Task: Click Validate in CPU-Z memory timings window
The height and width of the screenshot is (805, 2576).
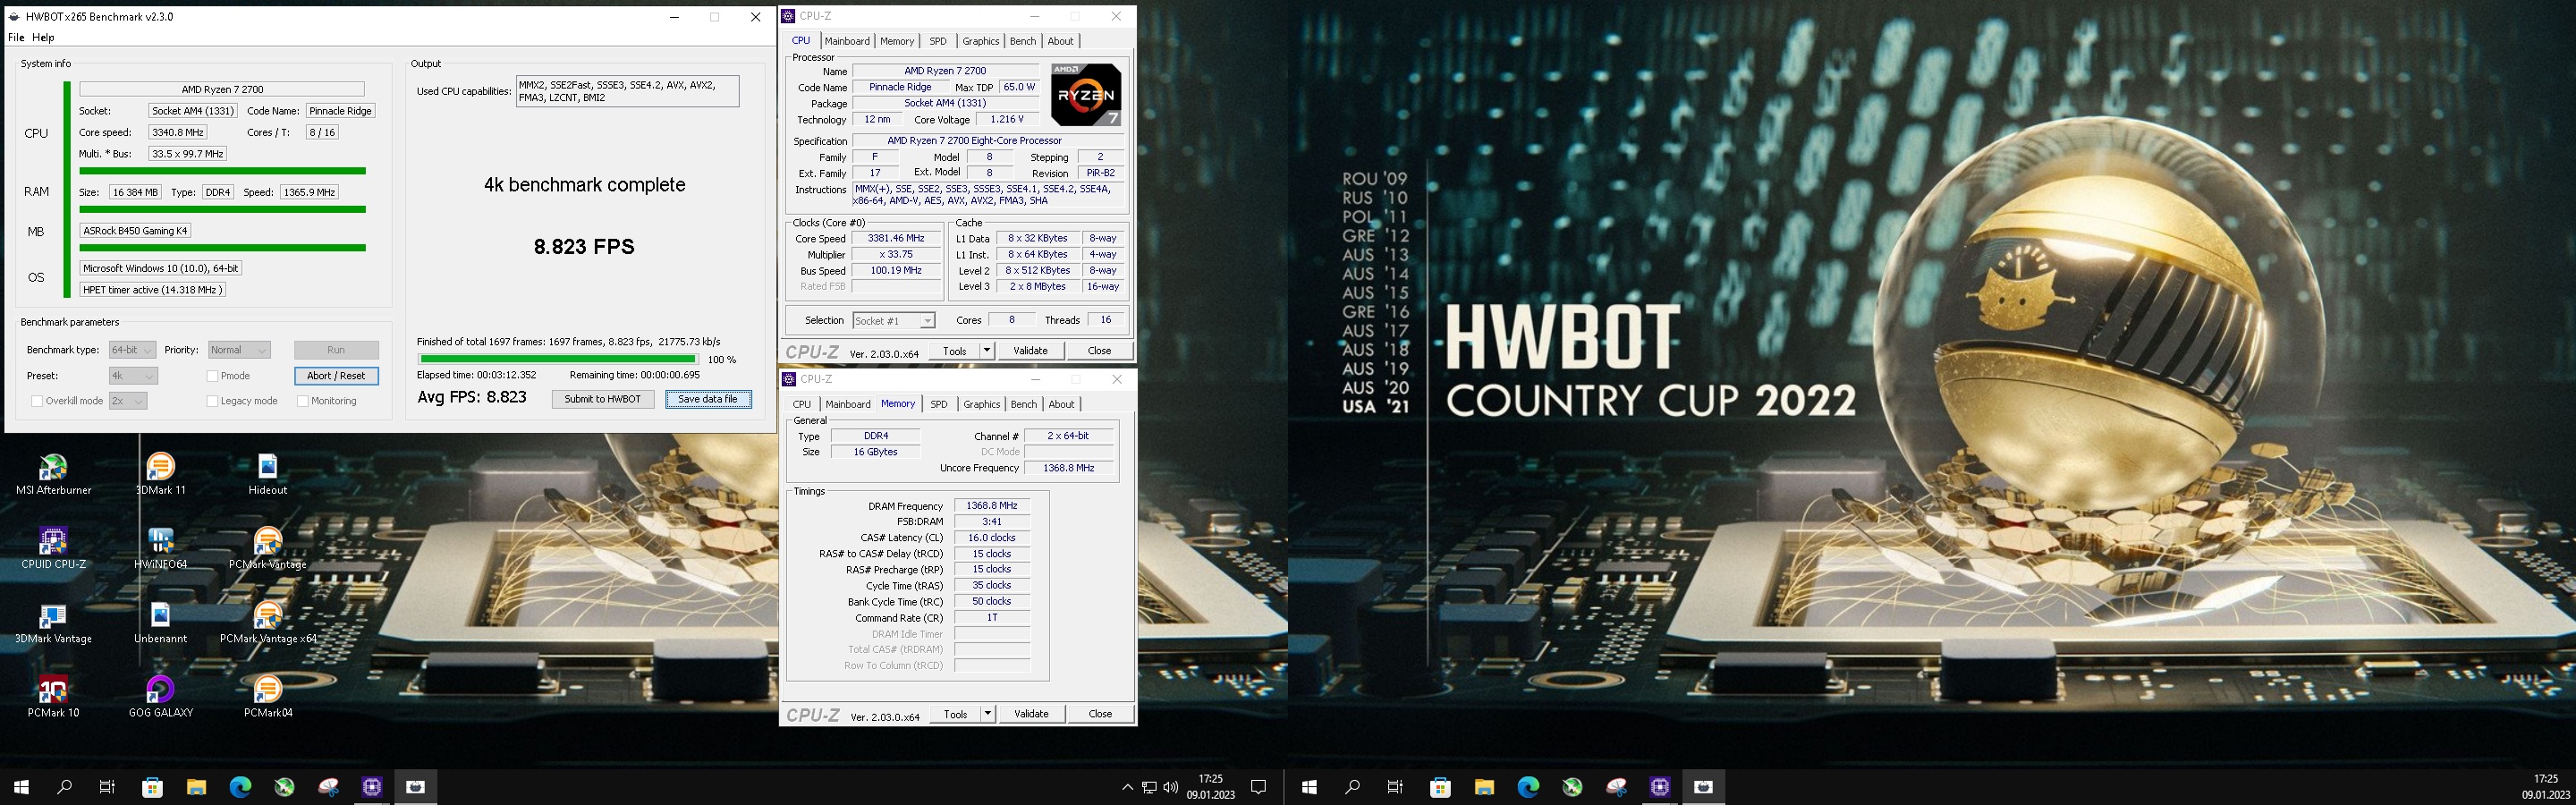Action: tap(1031, 714)
